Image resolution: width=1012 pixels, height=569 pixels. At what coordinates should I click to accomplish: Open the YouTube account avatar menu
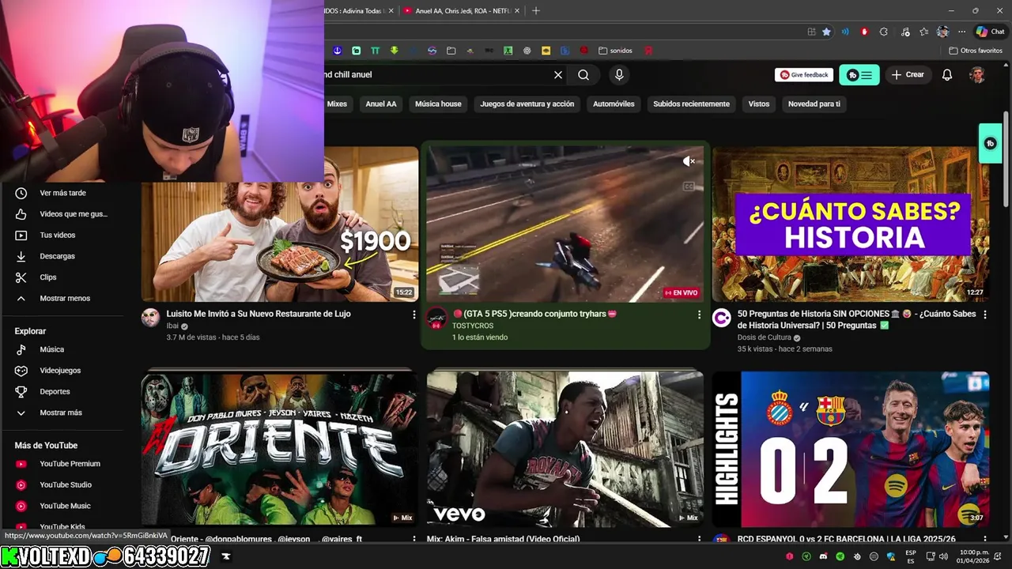977,74
